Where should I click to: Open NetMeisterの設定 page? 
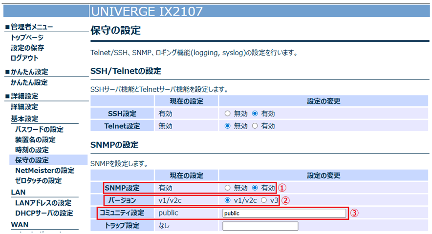44,170
